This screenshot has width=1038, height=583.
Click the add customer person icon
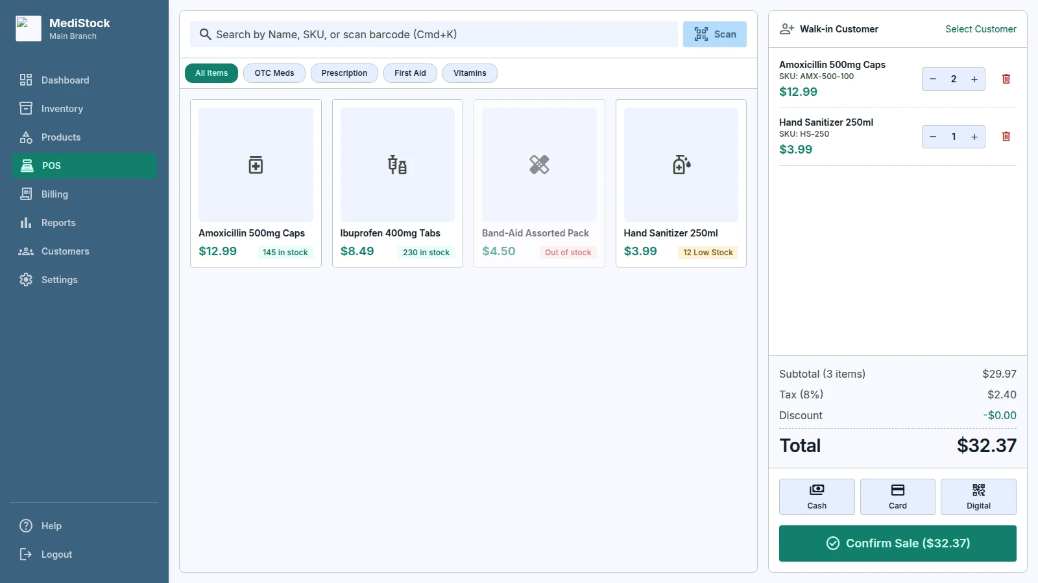click(787, 29)
